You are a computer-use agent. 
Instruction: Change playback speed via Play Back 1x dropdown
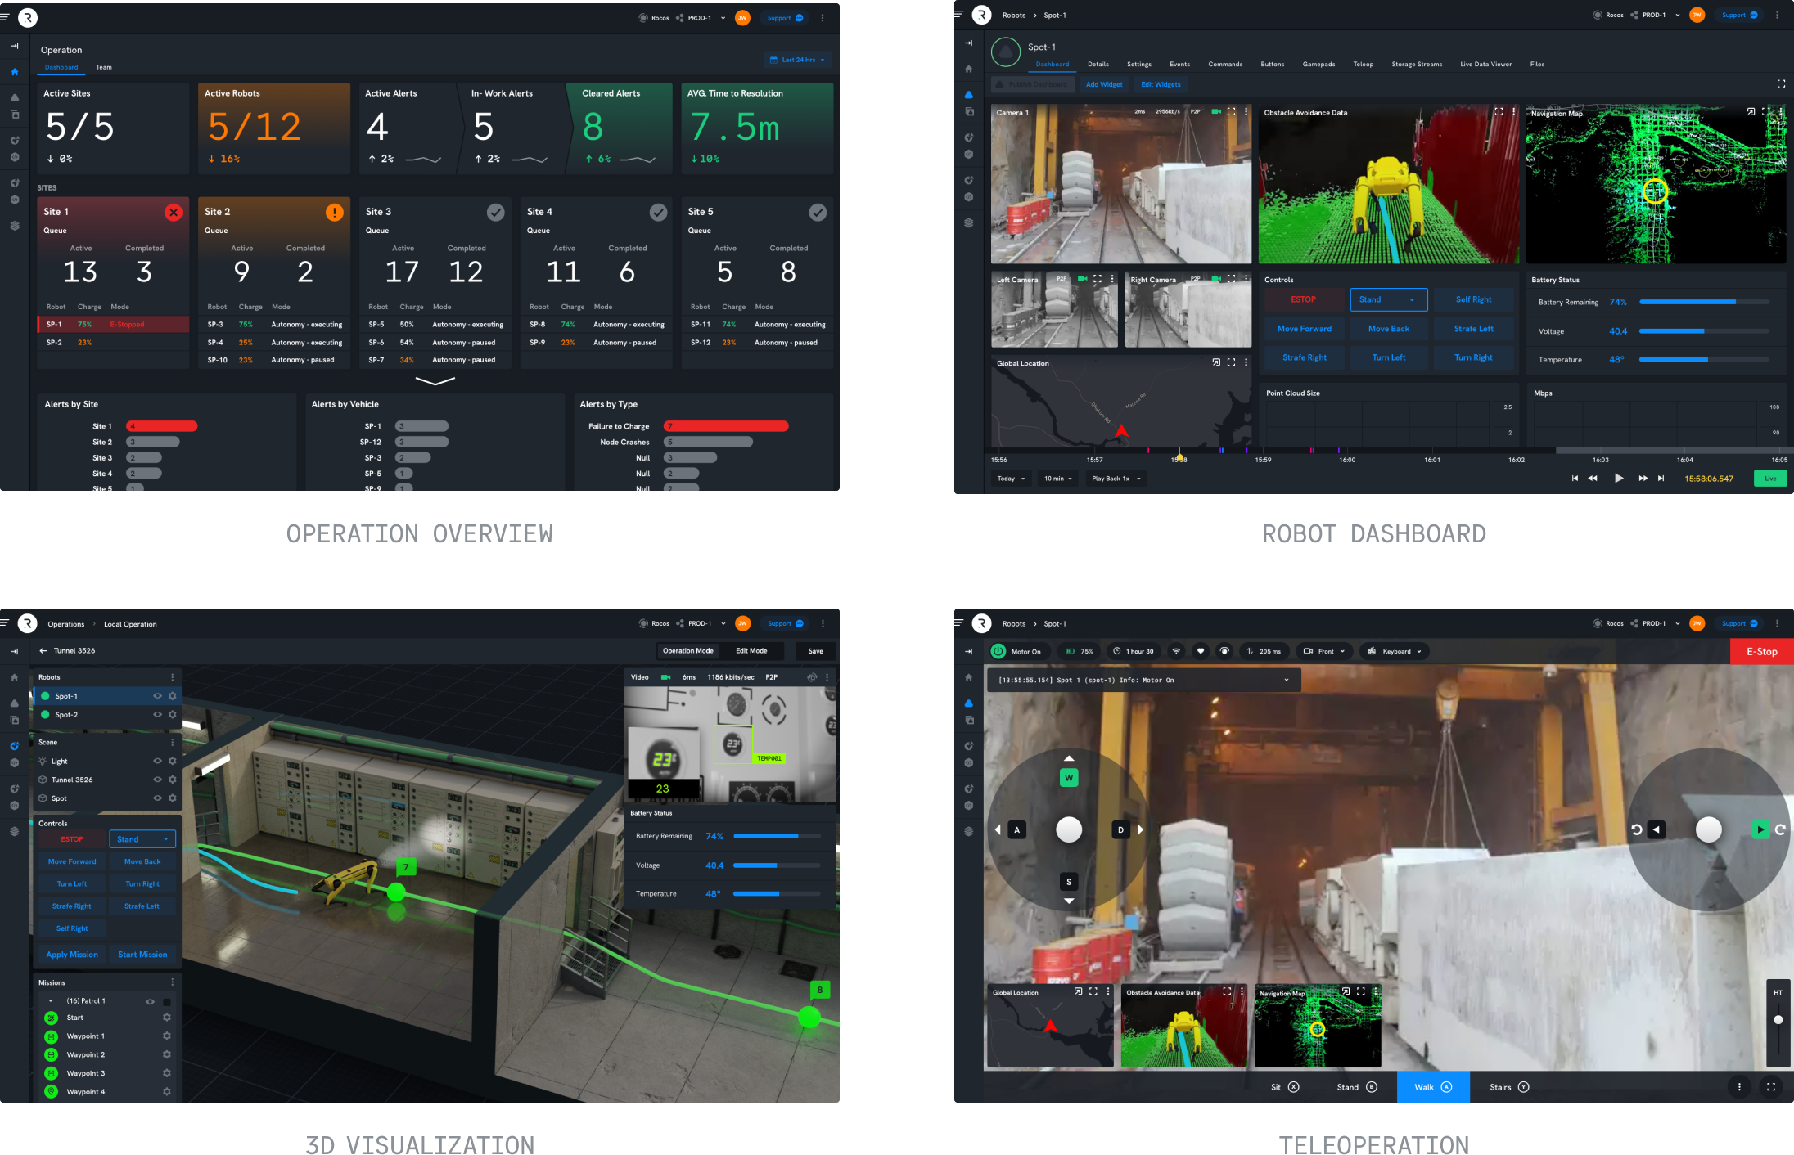click(x=1116, y=479)
